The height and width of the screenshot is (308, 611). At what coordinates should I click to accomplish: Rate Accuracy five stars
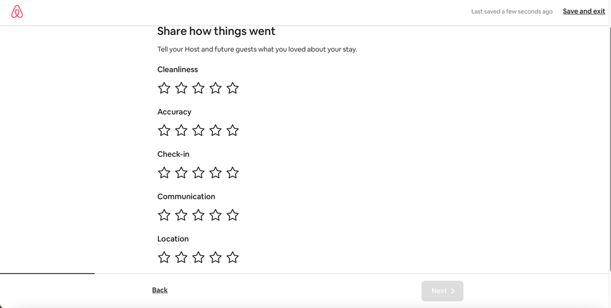[233, 130]
